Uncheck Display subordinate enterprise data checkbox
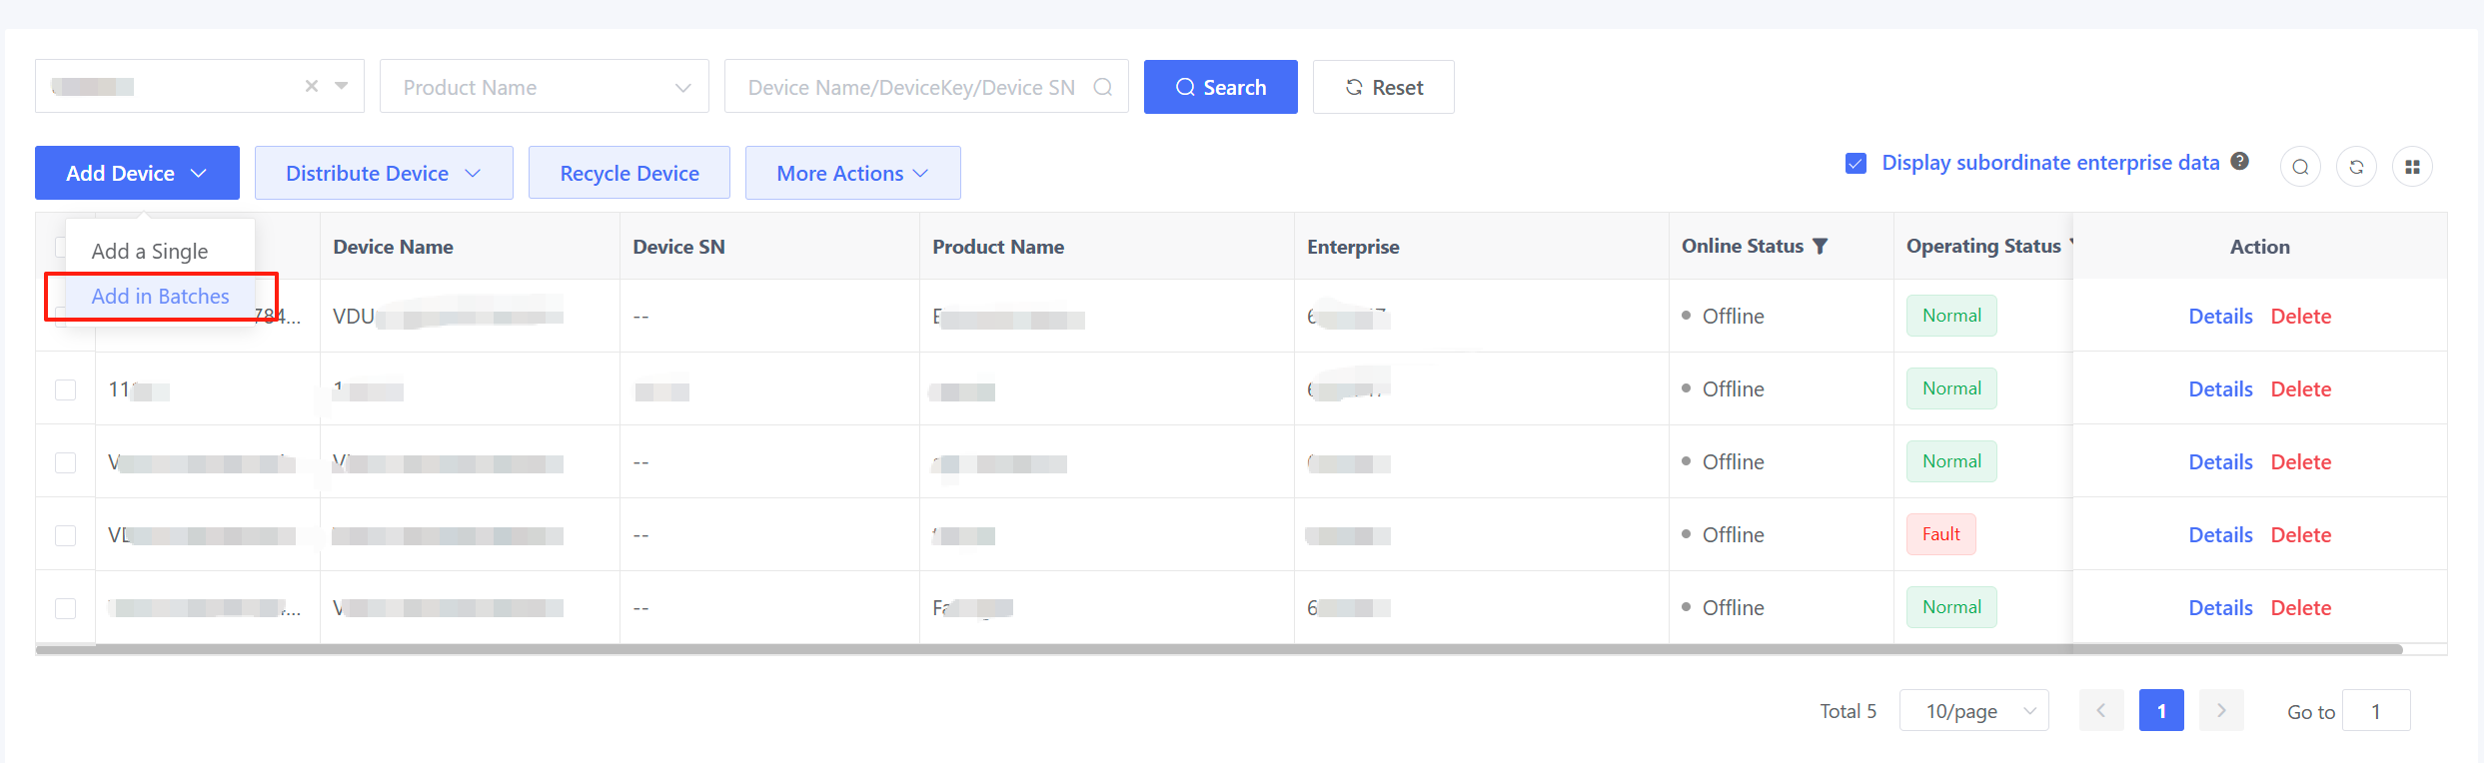Screen dimensions: 2484x763 pos(1856,163)
